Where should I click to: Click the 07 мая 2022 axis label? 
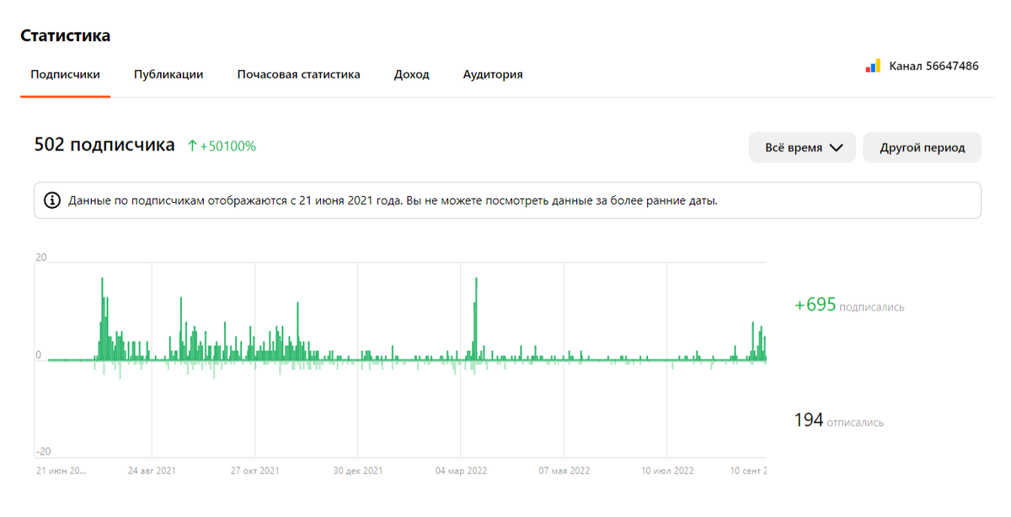(x=564, y=471)
